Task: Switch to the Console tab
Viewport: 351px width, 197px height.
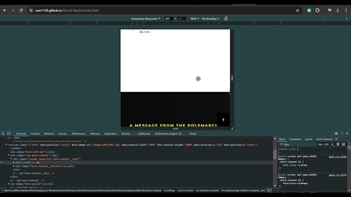Action: (35, 134)
